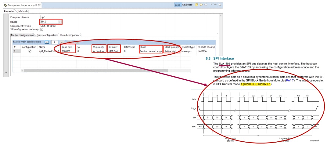Select Basic view mode button
The height and width of the screenshot is (149, 327).
pos(178,5)
